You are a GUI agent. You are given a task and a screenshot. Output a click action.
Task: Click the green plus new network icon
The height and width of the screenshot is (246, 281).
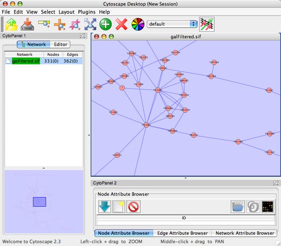(105, 24)
